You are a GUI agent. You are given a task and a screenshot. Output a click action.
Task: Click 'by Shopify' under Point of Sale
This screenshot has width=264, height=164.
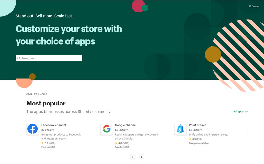click(195, 130)
